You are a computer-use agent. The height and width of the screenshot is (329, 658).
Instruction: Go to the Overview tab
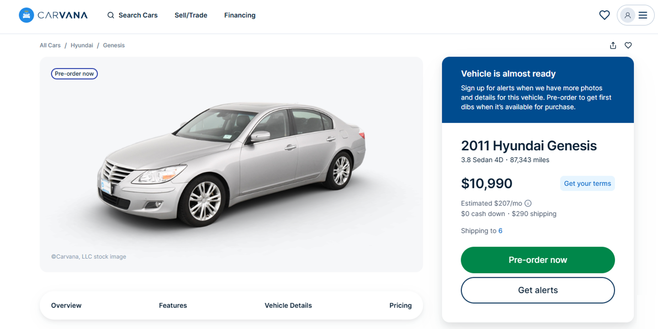(66, 305)
